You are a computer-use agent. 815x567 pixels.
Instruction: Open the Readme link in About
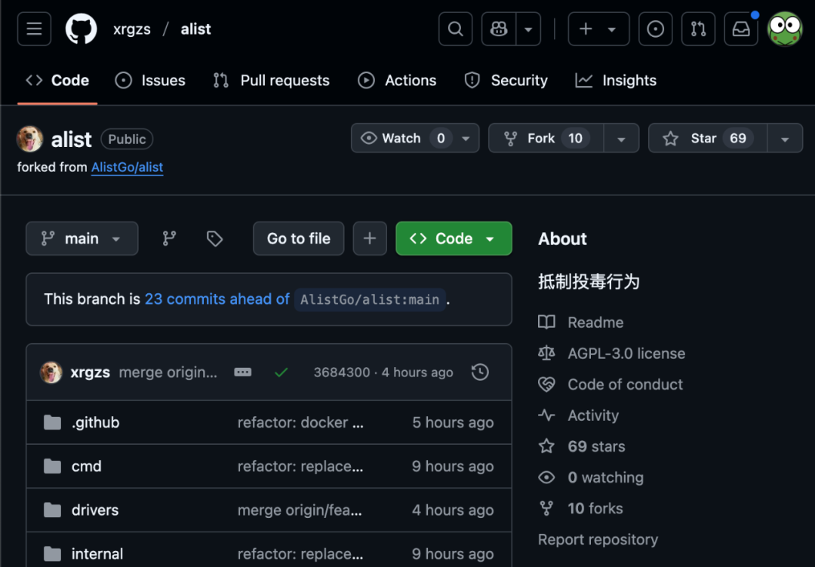click(595, 323)
